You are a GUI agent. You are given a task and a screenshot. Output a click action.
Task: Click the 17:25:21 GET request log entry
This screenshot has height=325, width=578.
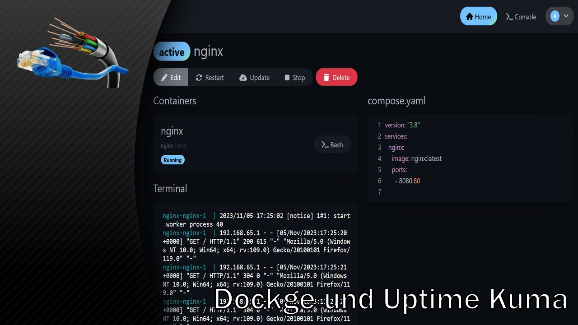256,280
